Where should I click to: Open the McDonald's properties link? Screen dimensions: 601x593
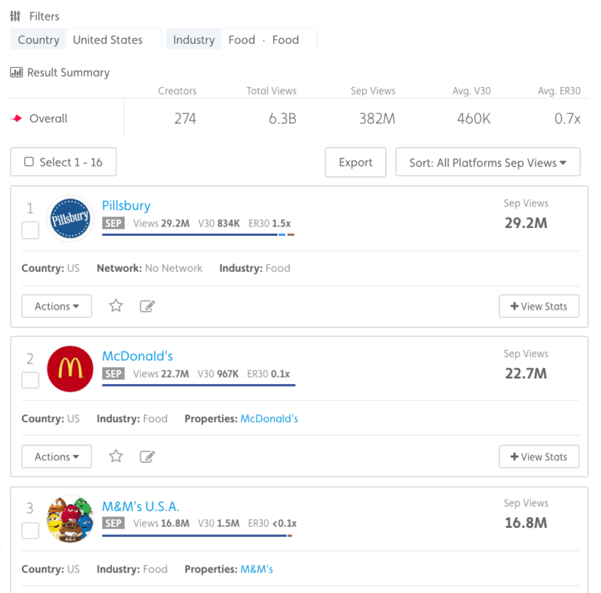269,419
